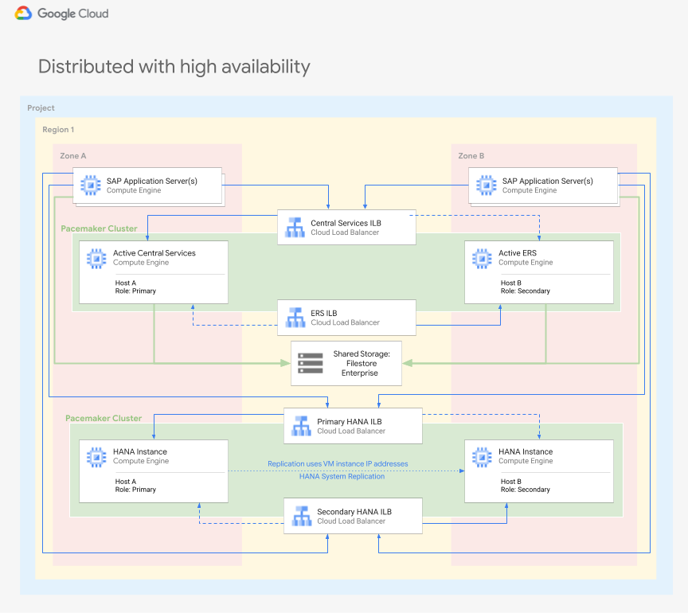Click the Filestore shared storage icon
This screenshot has height=613, width=688.
(307, 363)
